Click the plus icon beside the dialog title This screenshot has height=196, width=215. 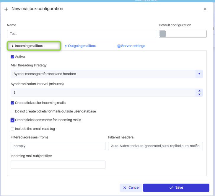click(x=6, y=9)
